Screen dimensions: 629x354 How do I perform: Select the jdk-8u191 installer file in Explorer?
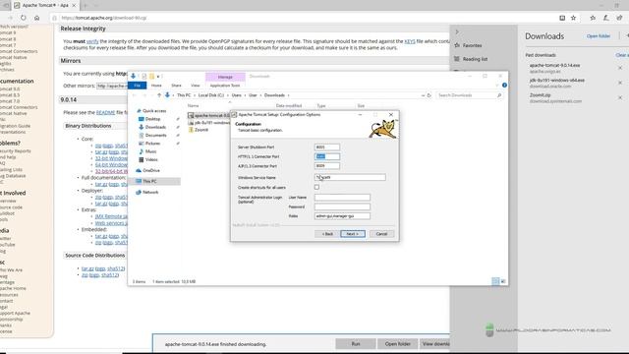tap(212, 122)
